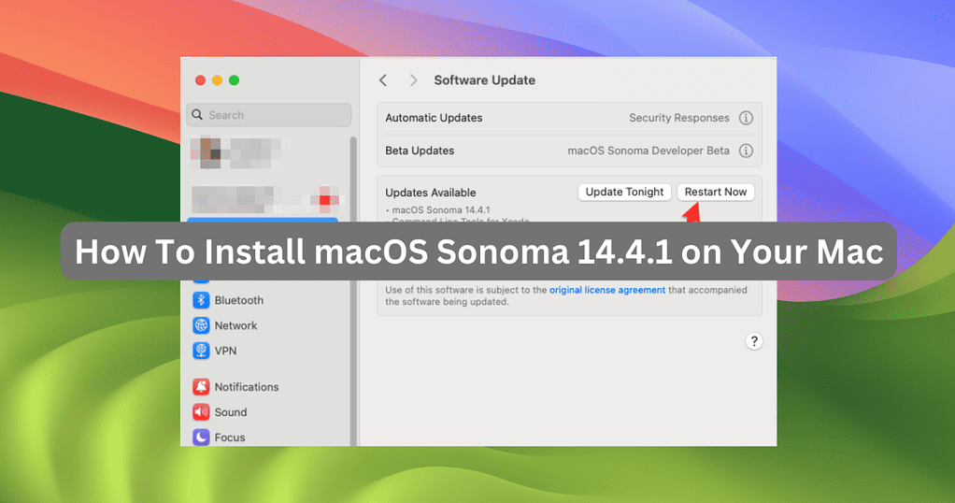Focus the sidebar Search field
This screenshot has height=503, width=955.
tap(269, 115)
